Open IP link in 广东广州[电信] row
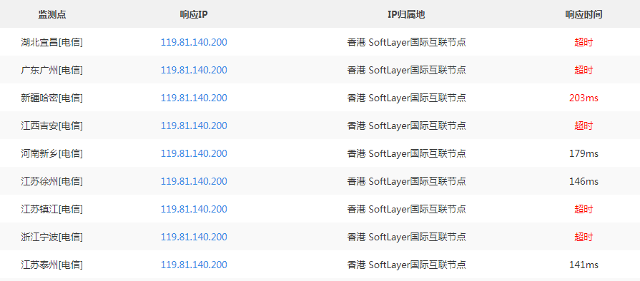The height and width of the screenshot is (281, 640). tap(194, 70)
